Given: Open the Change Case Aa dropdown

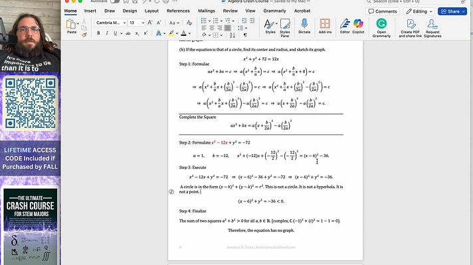Looking at the screenshot, I should click(x=174, y=23).
